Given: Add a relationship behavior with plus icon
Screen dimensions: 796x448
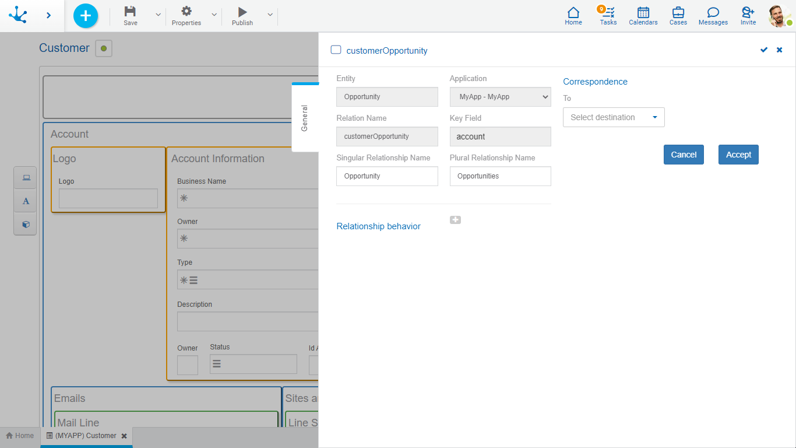Looking at the screenshot, I should click(x=455, y=220).
